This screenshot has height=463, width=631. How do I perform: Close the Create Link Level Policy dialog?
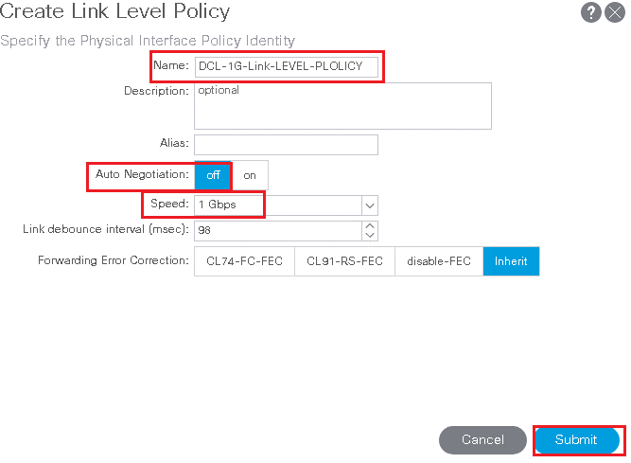(615, 12)
